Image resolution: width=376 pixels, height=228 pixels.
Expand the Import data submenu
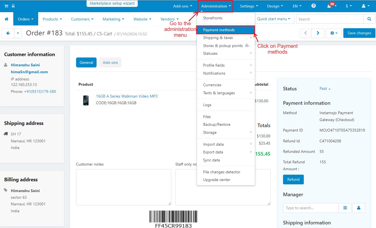click(226, 144)
